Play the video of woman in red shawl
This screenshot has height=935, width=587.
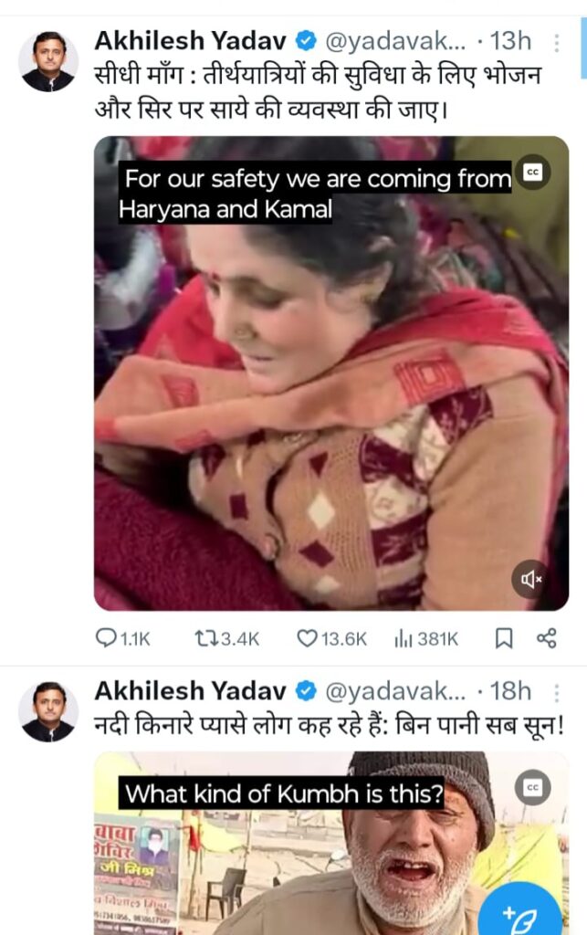[x=330, y=383]
